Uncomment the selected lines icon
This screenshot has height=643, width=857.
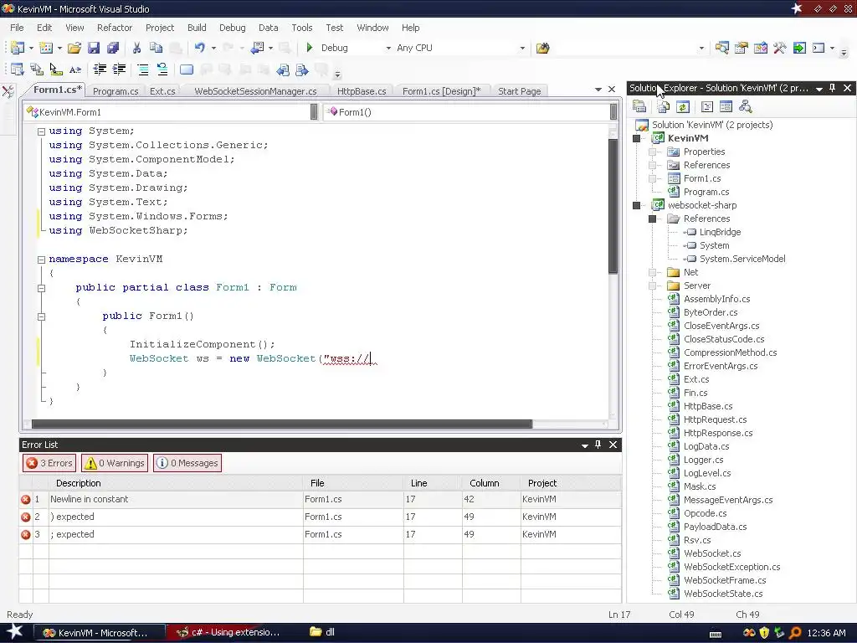click(x=162, y=69)
